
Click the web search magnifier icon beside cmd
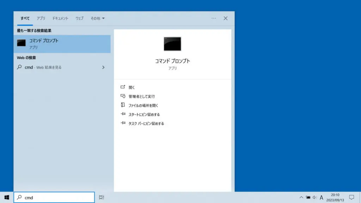pos(19,67)
